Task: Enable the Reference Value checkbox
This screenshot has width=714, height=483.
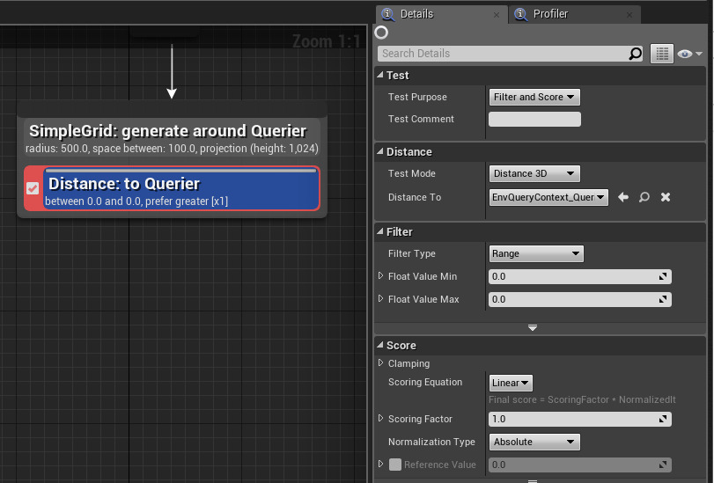Action: [x=395, y=465]
